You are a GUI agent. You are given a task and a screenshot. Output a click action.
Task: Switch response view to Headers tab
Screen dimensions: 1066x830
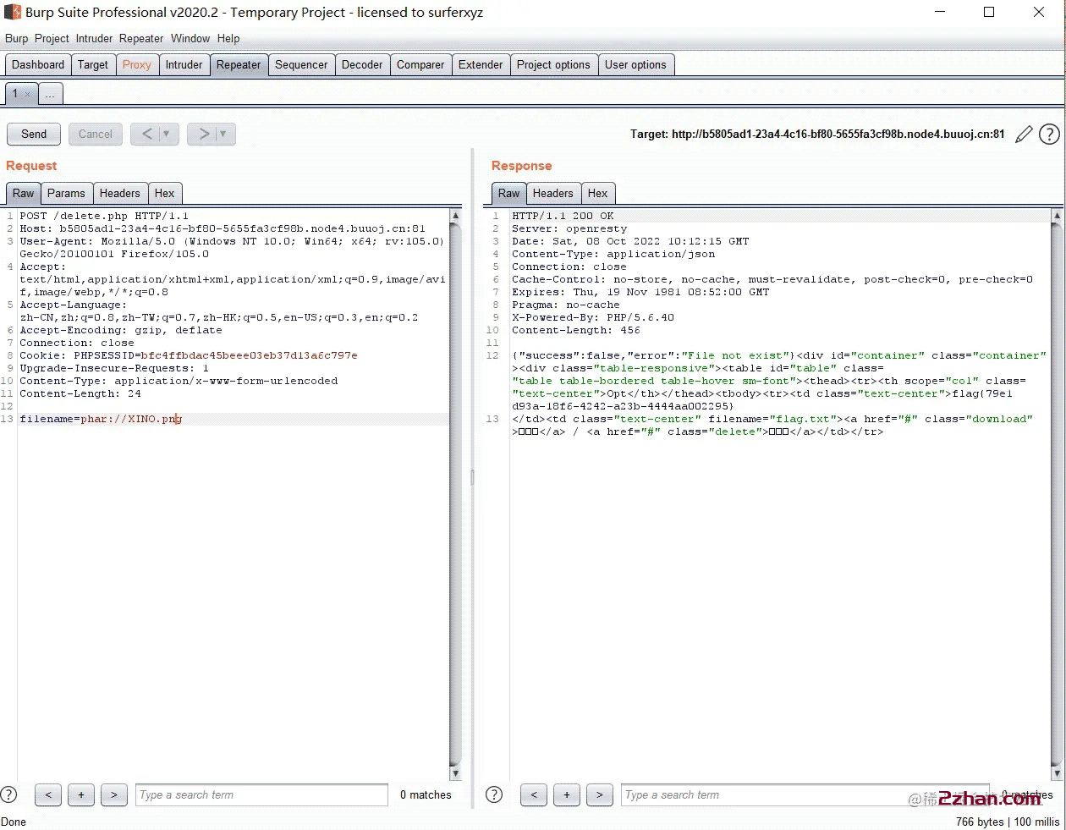point(552,193)
